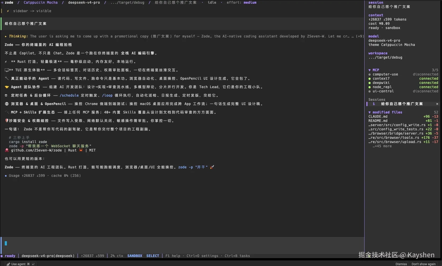Click 'Dismiss' in the bottom bar

[401, 264]
